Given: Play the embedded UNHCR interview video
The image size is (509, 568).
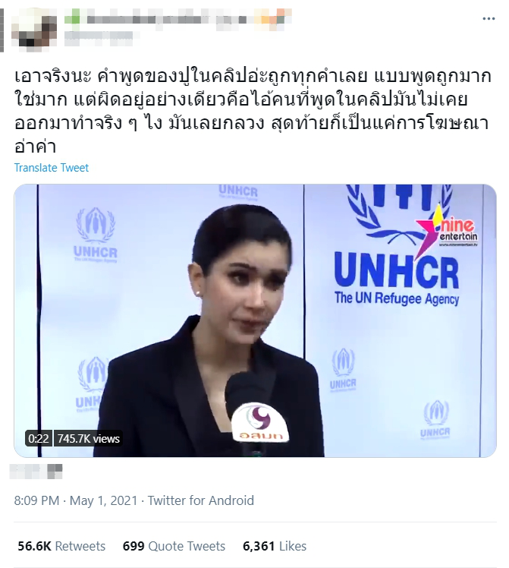Looking at the screenshot, I should pyautogui.click(x=255, y=320).
